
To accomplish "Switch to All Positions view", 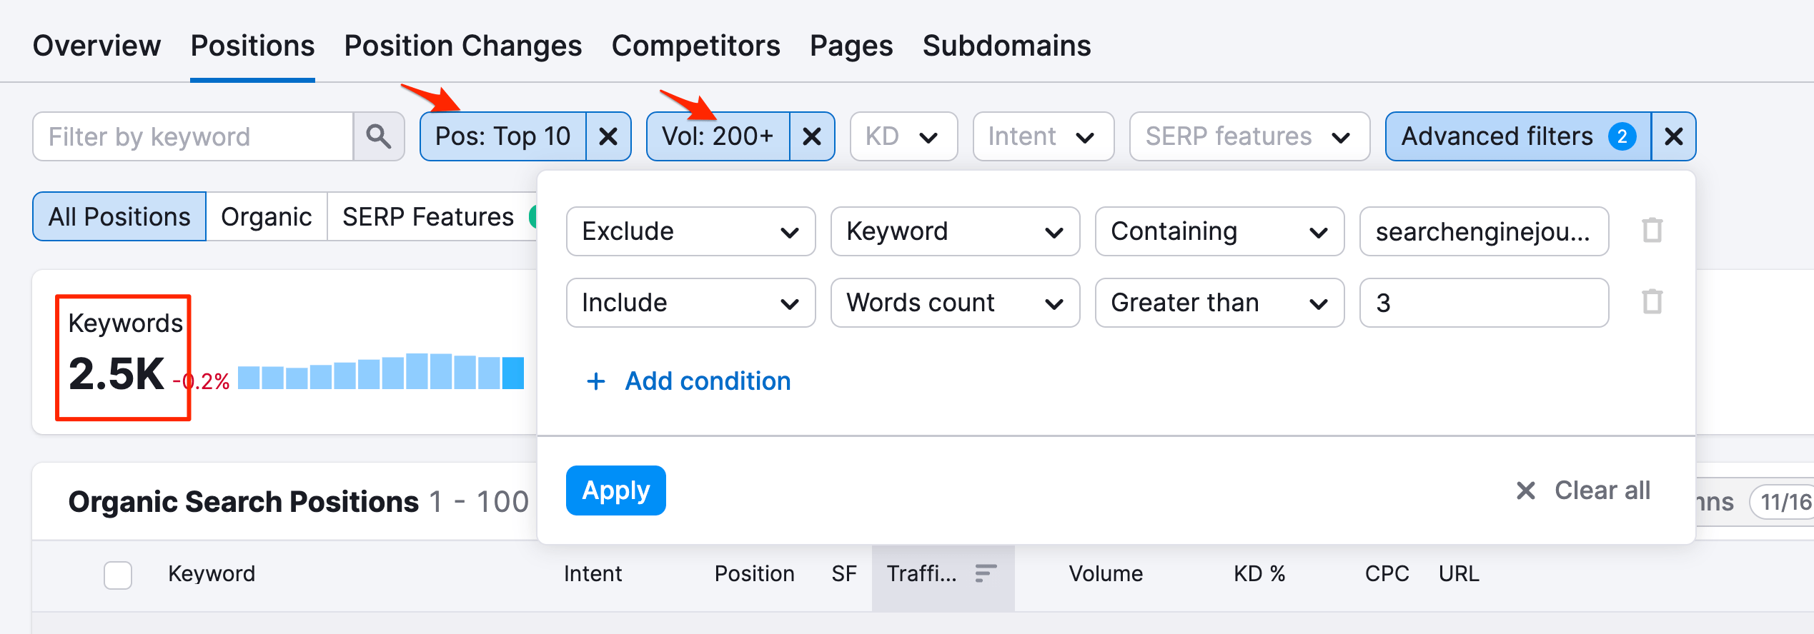I will [x=119, y=216].
